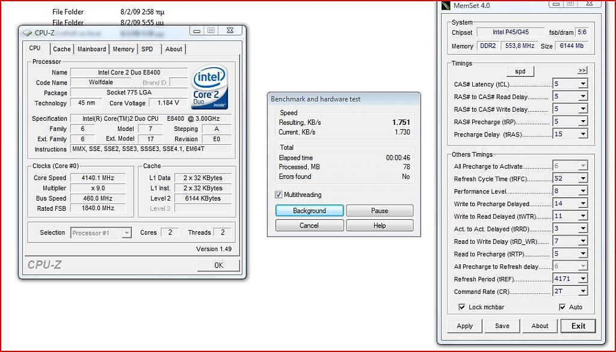Click OK in the CPU-Z window

(218, 266)
